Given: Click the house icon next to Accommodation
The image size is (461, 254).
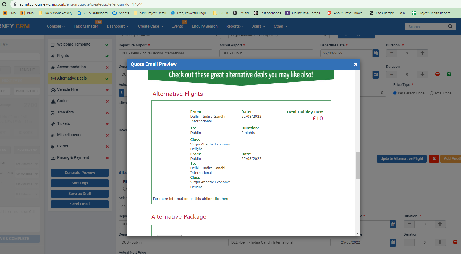Looking at the screenshot, I should point(53,67).
